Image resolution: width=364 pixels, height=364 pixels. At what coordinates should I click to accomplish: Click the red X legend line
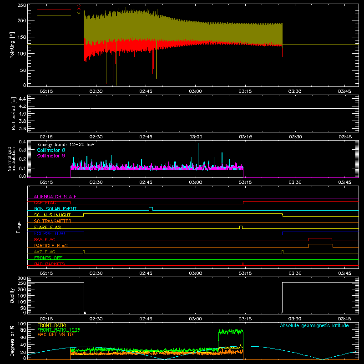(54, 10)
